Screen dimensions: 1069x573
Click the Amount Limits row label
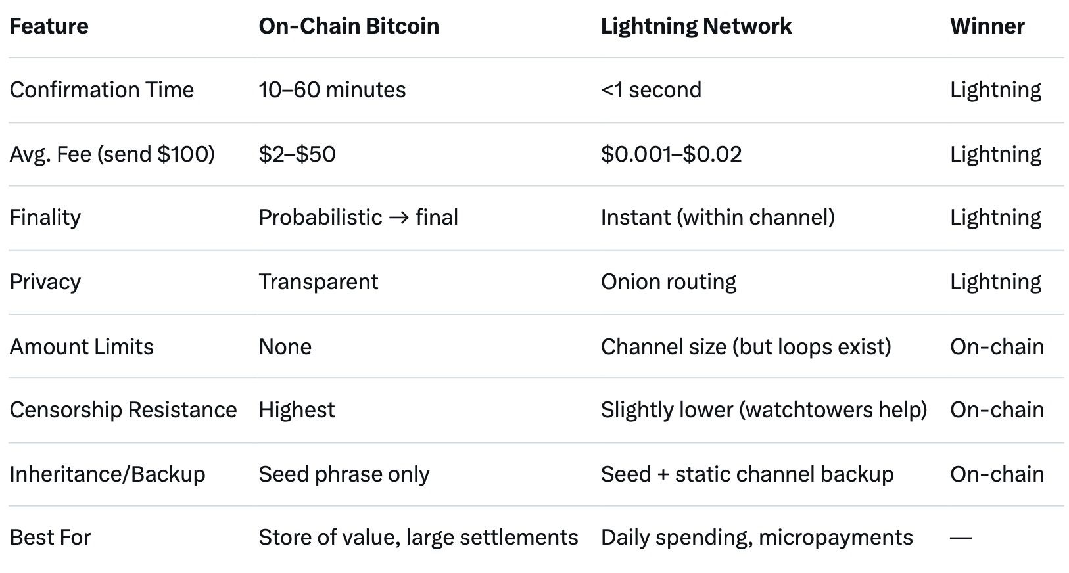[x=82, y=346]
